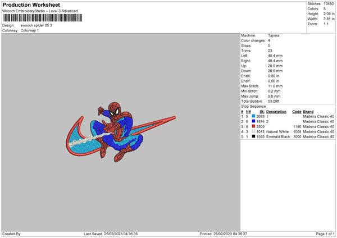Click the 'Code' column header
Image resolution: width=337 pixels, height=238 pixels.
pyautogui.click(x=297, y=112)
